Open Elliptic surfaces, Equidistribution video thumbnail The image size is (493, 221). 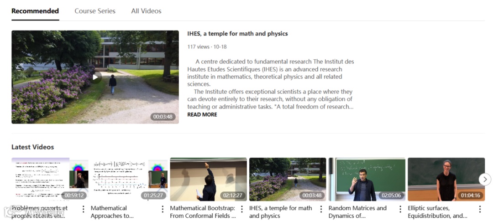[446, 179]
